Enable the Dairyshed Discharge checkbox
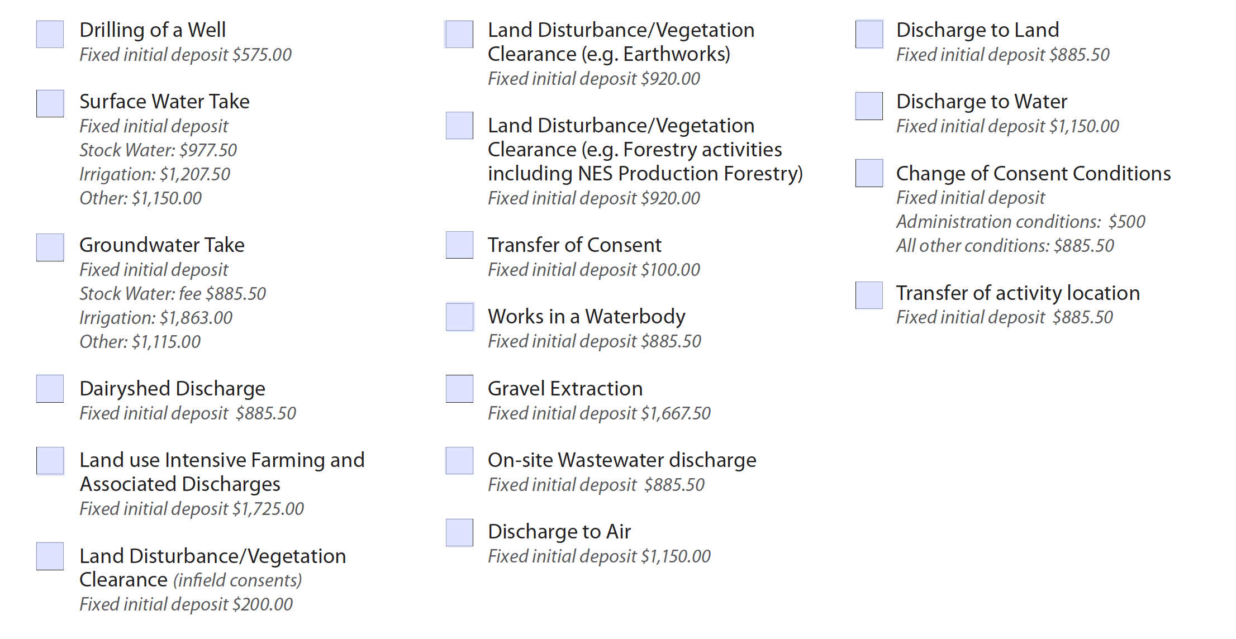Screen dimensions: 1236x639 [x=50, y=389]
